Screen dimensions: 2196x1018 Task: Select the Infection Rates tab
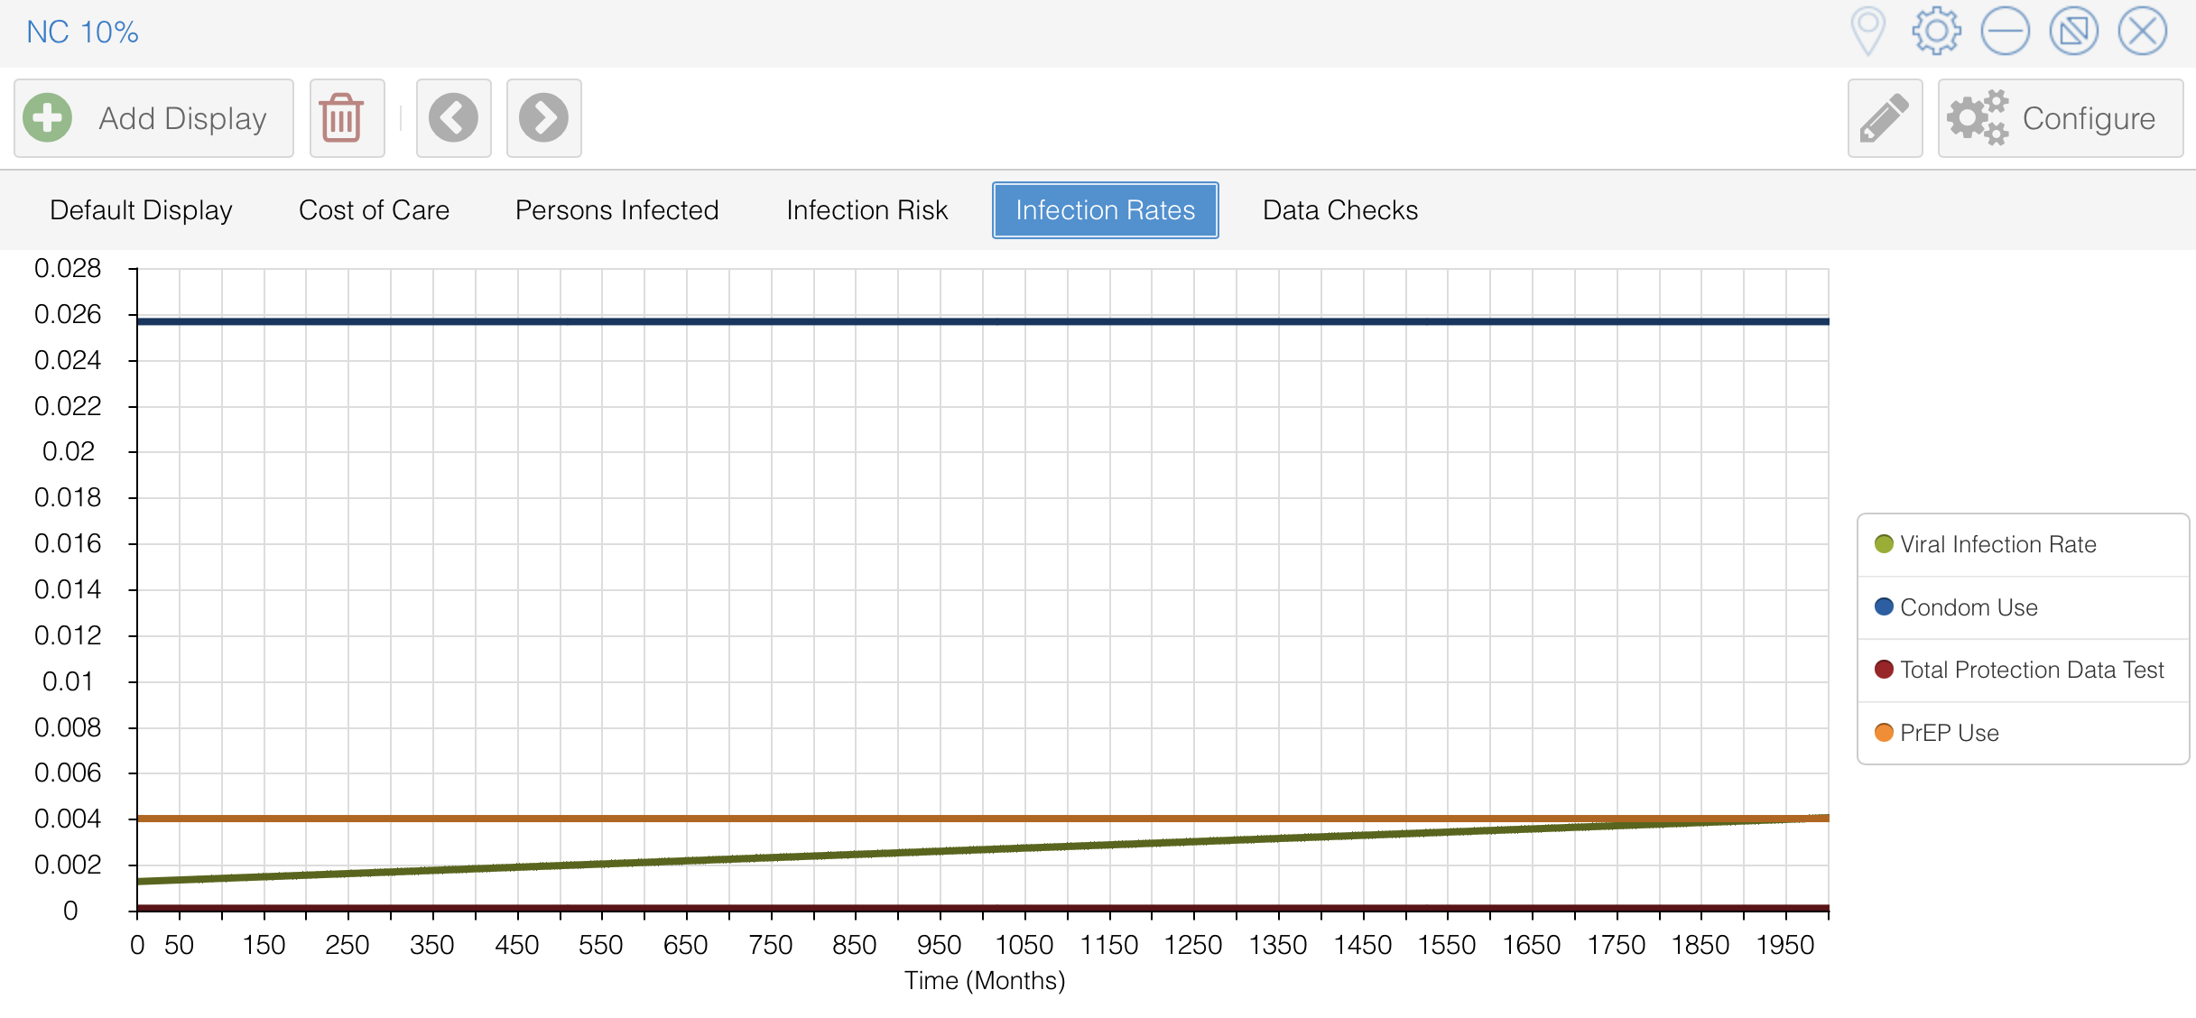point(1105,210)
